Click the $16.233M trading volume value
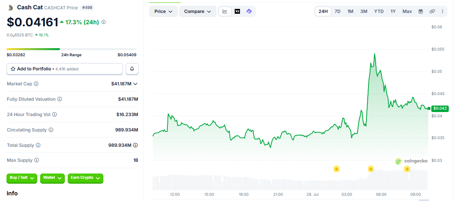 (x=127, y=114)
